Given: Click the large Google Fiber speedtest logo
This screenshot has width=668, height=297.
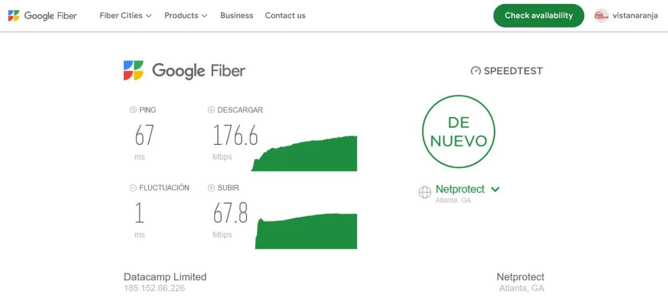Looking at the screenshot, I should 184,71.
